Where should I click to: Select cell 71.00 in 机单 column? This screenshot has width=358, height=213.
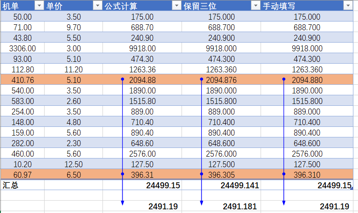[x=23, y=27]
